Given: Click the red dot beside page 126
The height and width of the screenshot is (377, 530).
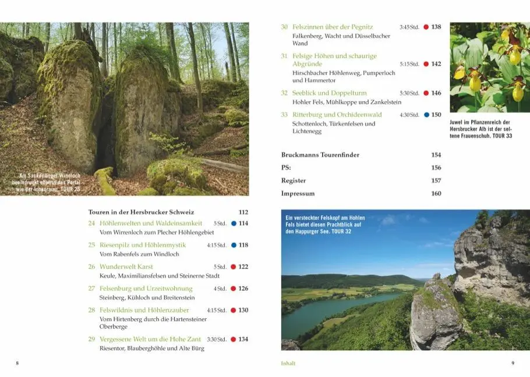Looking at the screenshot, I should tap(233, 289).
